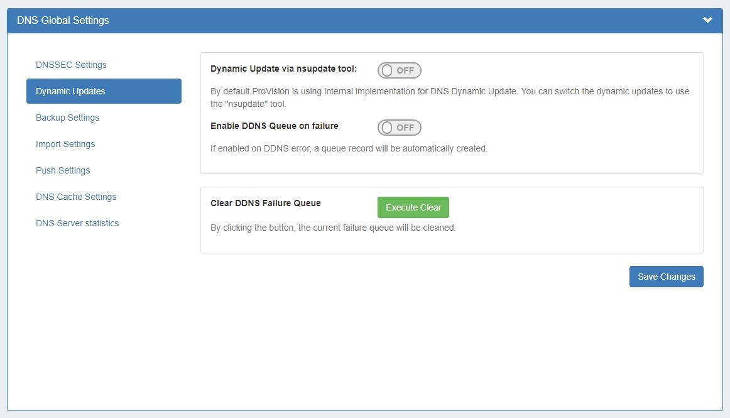Turn on Enable DDNS Queue on failure

tap(399, 128)
